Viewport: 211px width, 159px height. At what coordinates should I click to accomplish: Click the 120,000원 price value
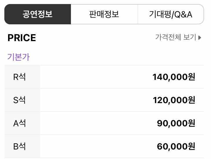pyautogui.click(x=174, y=100)
